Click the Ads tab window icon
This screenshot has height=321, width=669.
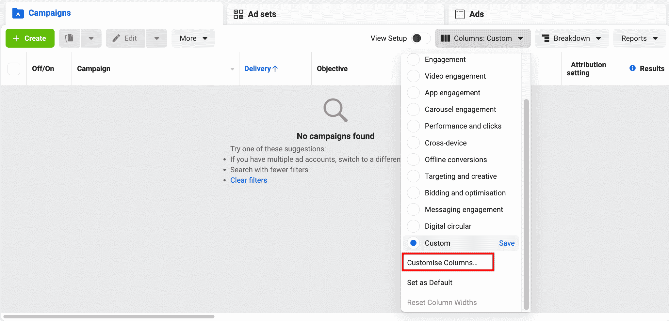[460, 14]
